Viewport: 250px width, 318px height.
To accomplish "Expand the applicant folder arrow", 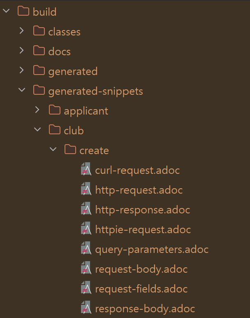I will pyautogui.click(x=37, y=110).
